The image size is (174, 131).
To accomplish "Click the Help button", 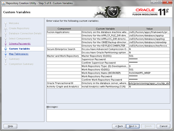I will pos(10,126).
